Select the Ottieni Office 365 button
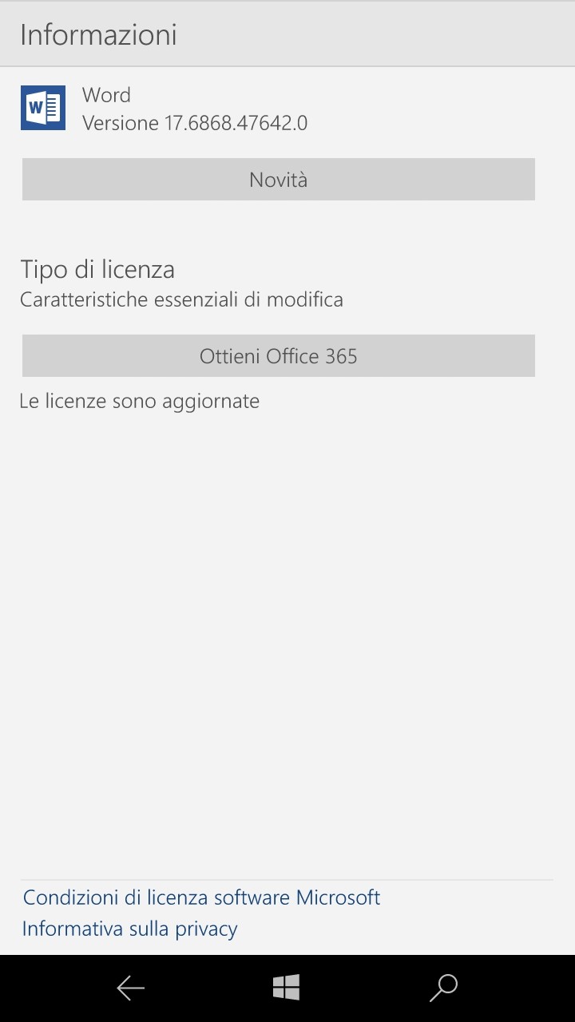 coord(279,356)
